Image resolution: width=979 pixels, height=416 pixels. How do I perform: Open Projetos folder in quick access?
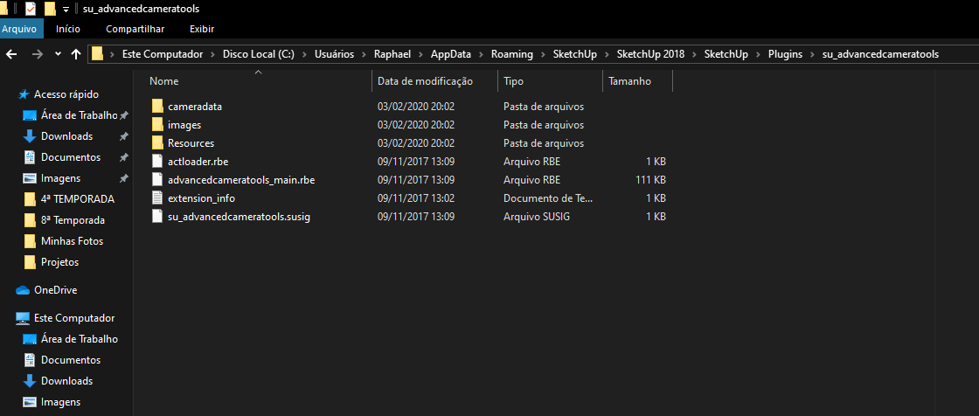point(59,261)
